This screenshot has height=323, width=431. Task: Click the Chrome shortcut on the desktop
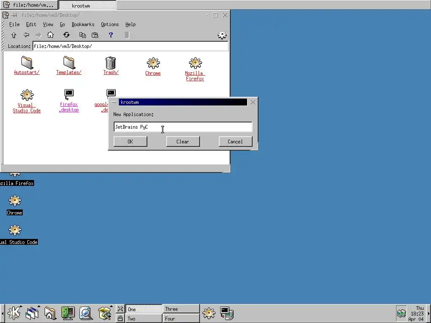tap(15, 205)
